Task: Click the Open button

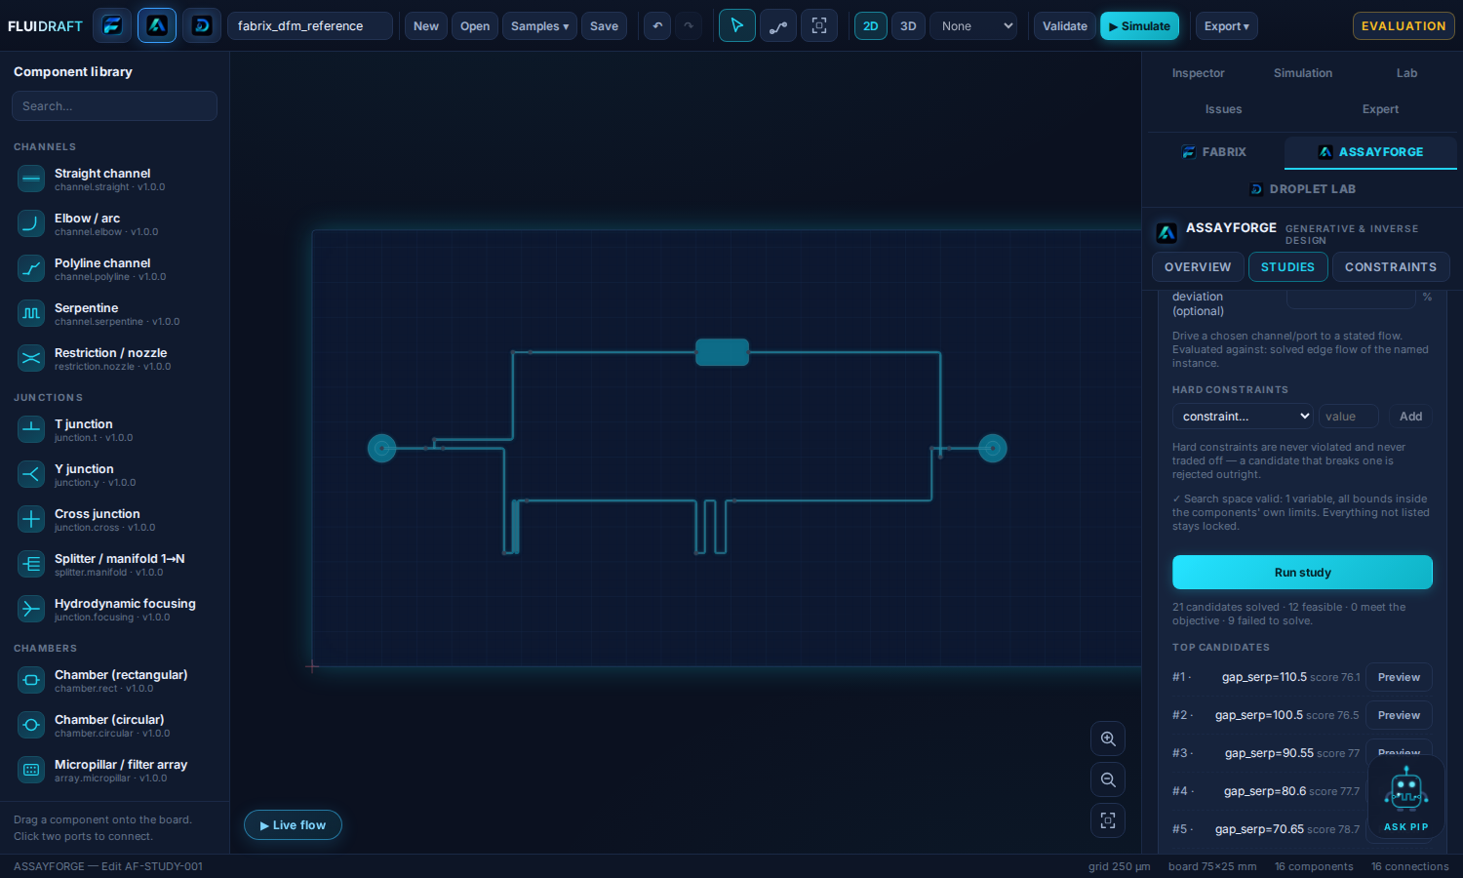Action: point(475,26)
